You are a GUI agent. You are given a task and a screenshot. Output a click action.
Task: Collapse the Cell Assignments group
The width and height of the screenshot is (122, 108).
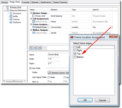click(x=31, y=19)
